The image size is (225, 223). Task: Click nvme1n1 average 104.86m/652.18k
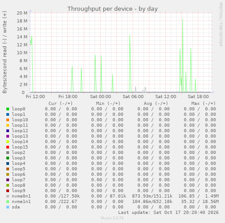pos(152,202)
